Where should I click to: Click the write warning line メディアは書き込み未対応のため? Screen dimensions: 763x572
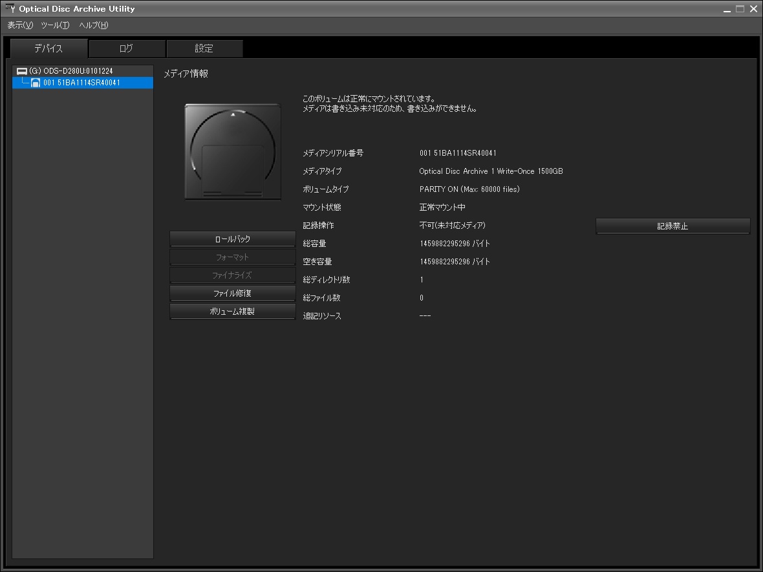click(390, 109)
